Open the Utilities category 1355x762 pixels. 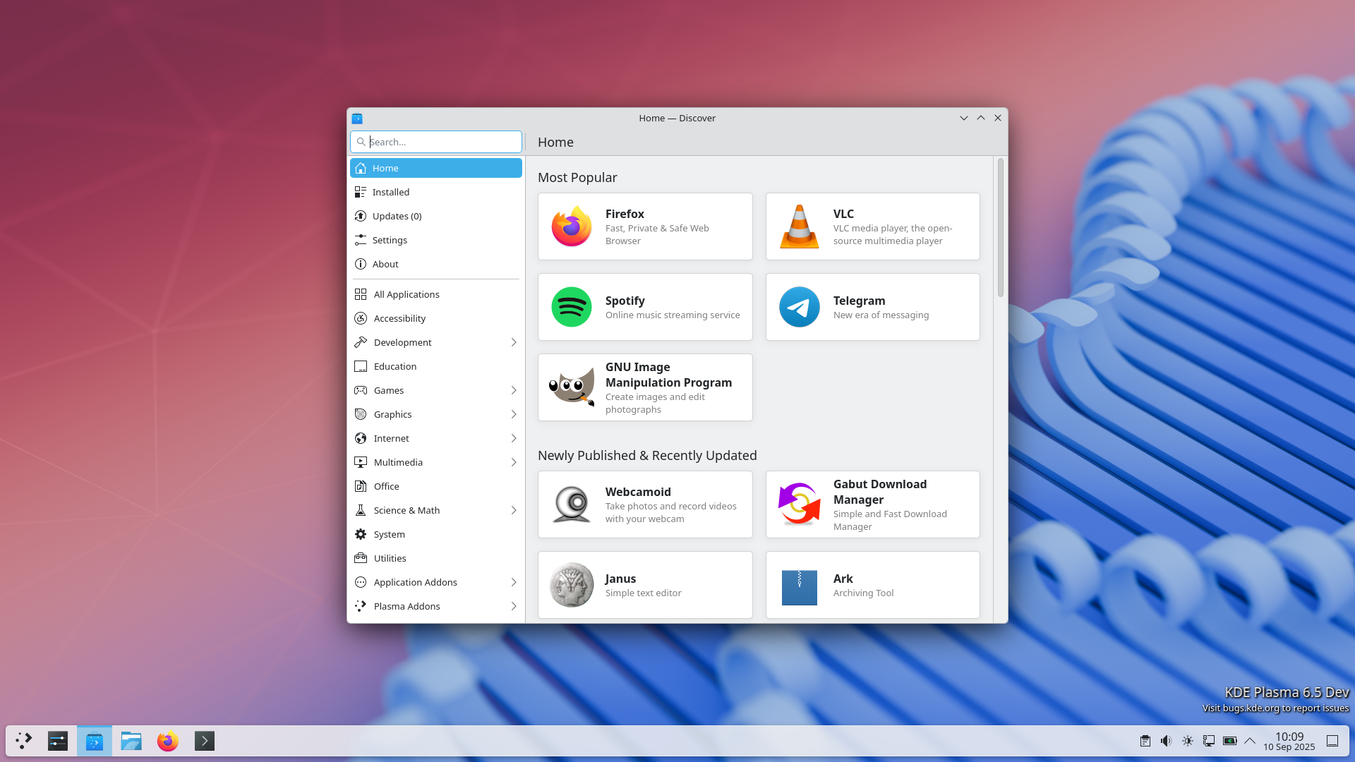[435, 558]
